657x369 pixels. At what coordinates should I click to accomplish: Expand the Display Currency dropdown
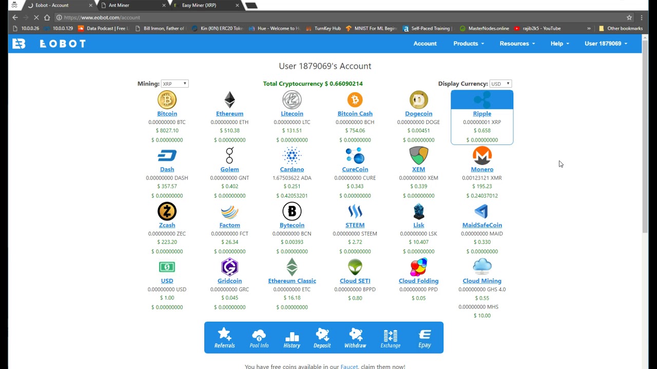point(500,84)
